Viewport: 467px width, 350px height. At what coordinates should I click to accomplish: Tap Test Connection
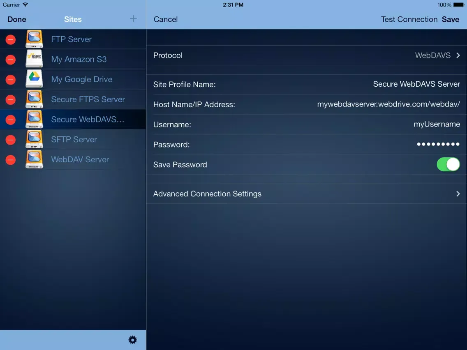409,19
